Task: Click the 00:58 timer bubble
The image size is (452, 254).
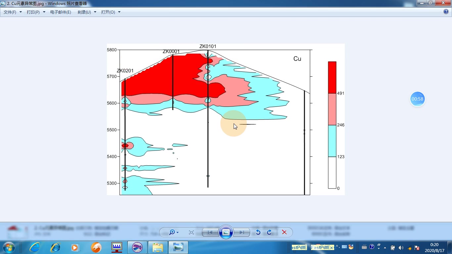Action: (418, 99)
